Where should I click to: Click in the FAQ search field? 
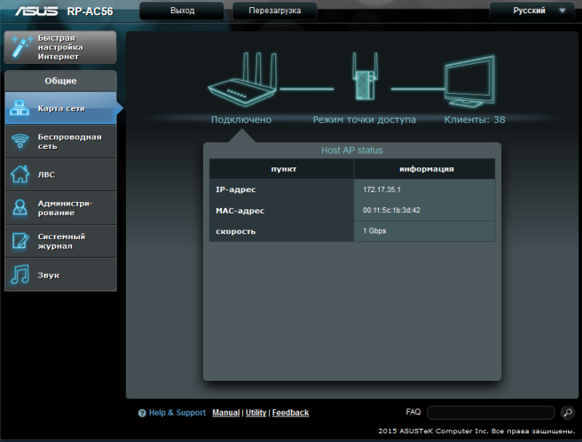(x=491, y=413)
